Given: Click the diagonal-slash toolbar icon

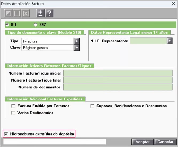Looking at the screenshot, I should pyautogui.click(x=8, y=13).
